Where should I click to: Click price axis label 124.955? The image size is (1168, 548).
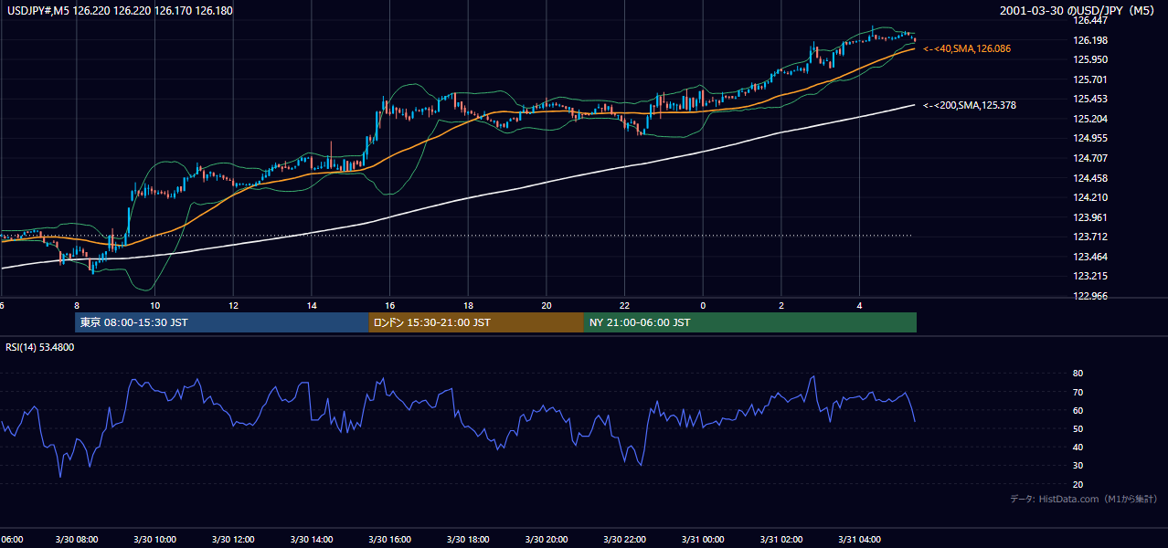(x=1090, y=138)
